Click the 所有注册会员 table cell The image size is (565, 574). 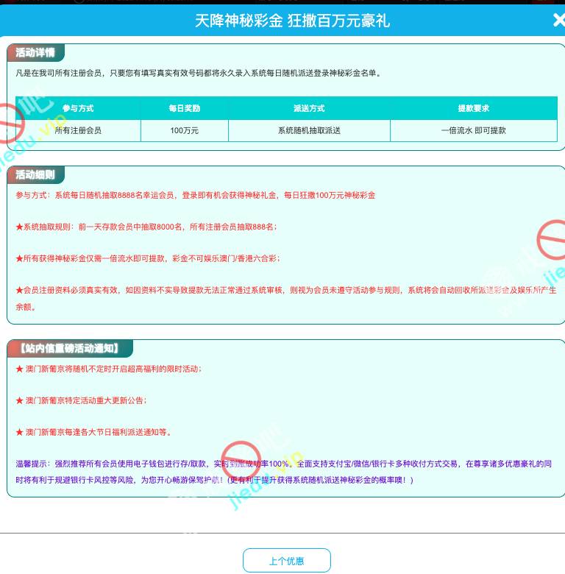click(x=78, y=130)
